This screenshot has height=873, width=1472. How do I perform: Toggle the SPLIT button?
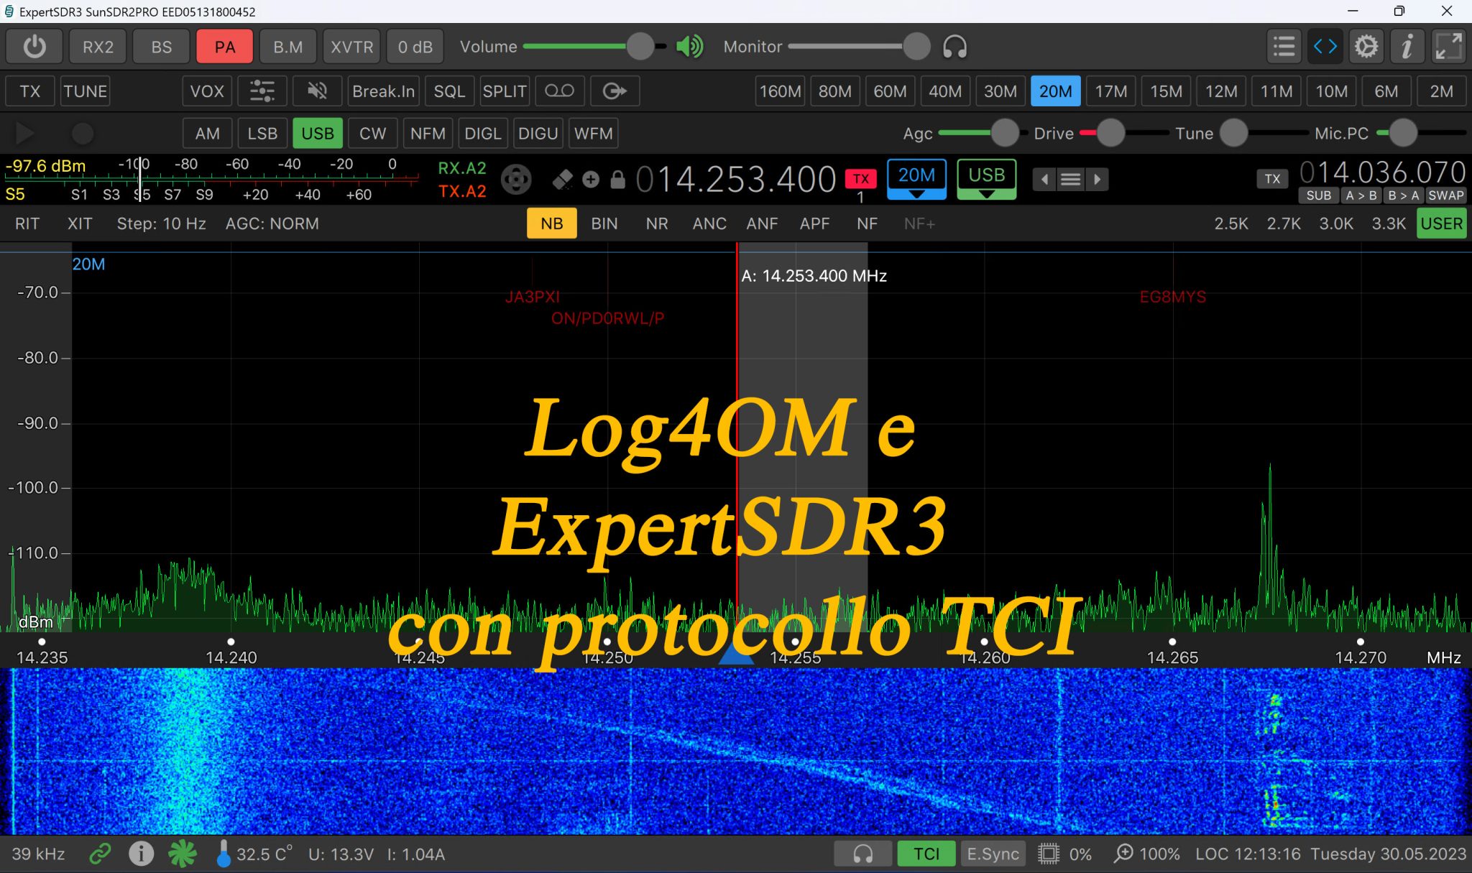[505, 91]
